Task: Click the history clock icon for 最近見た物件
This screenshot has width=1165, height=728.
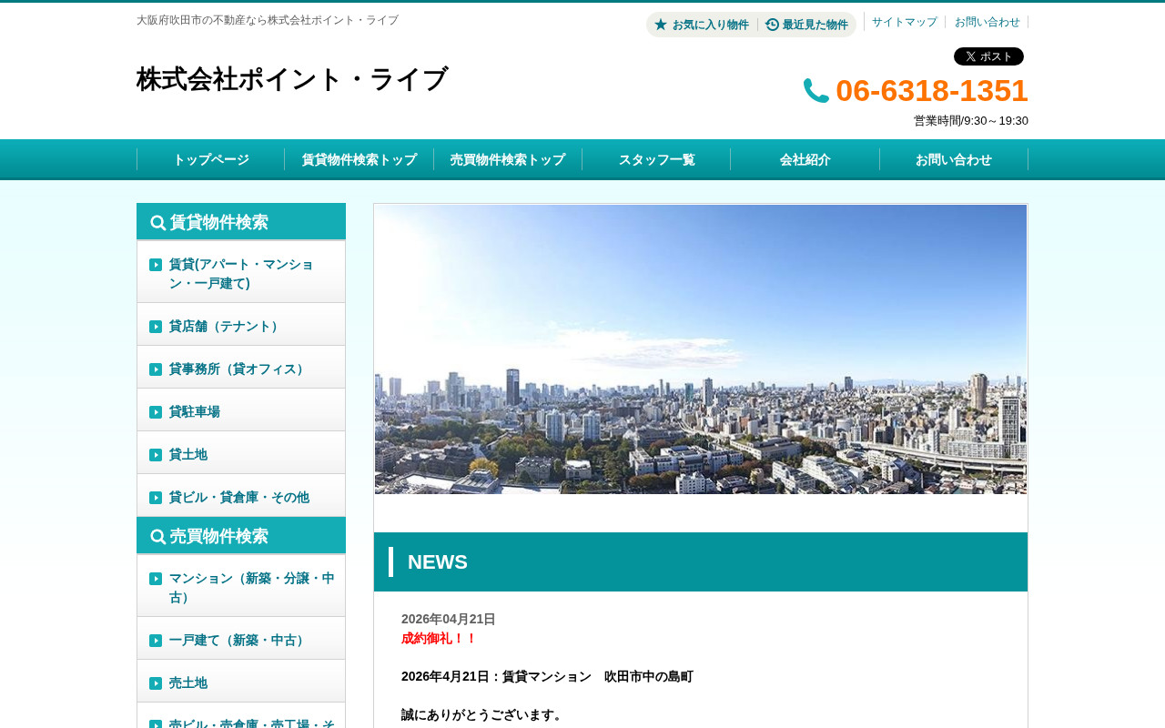Action: tap(772, 25)
